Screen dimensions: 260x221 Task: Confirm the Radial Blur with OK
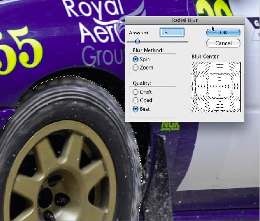[x=223, y=32]
